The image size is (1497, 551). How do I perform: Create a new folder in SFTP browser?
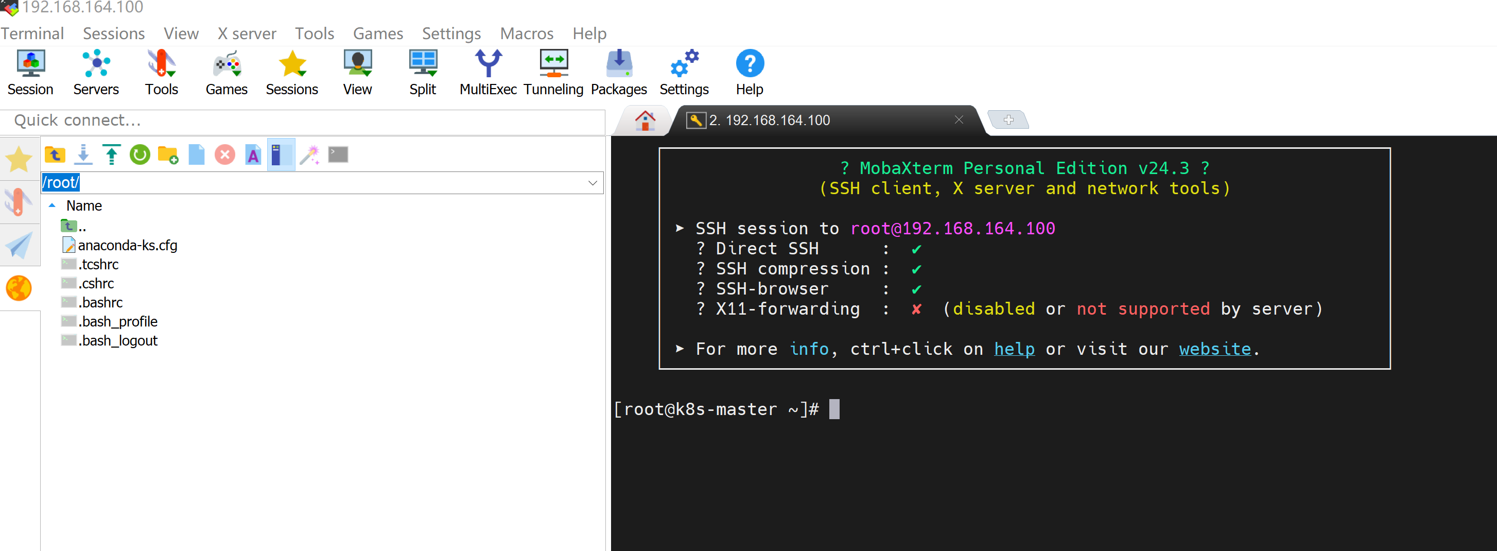(x=168, y=154)
